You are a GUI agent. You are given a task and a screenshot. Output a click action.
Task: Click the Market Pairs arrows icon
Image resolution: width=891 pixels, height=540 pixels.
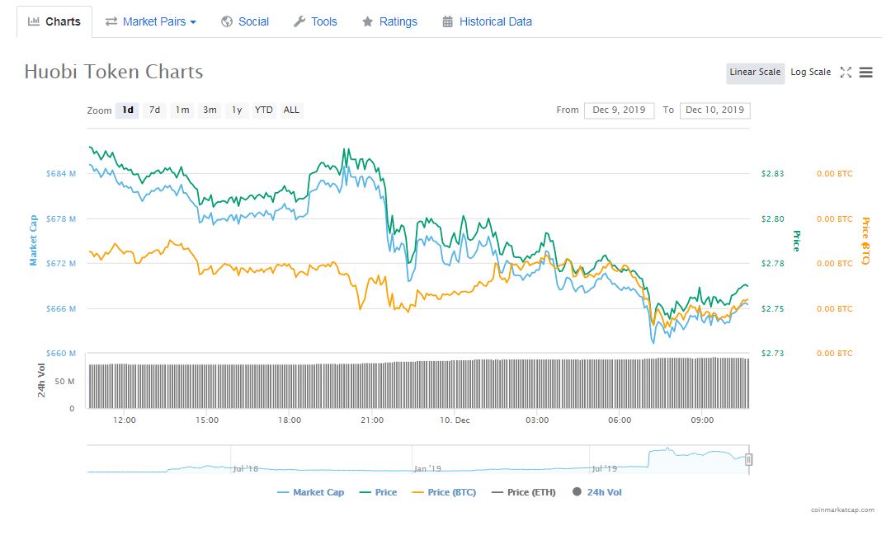pos(111,21)
